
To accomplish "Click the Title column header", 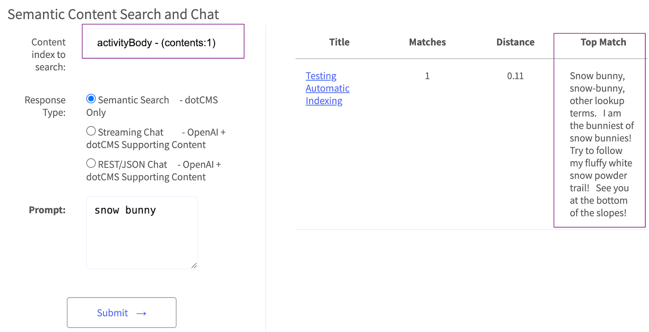I will point(339,42).
